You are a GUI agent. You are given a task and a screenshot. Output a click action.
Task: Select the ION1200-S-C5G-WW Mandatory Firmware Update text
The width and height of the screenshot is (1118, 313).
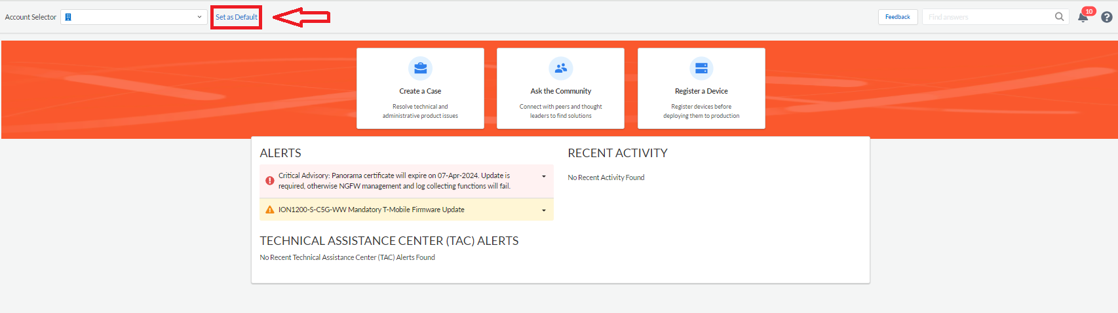coord(372,210)
